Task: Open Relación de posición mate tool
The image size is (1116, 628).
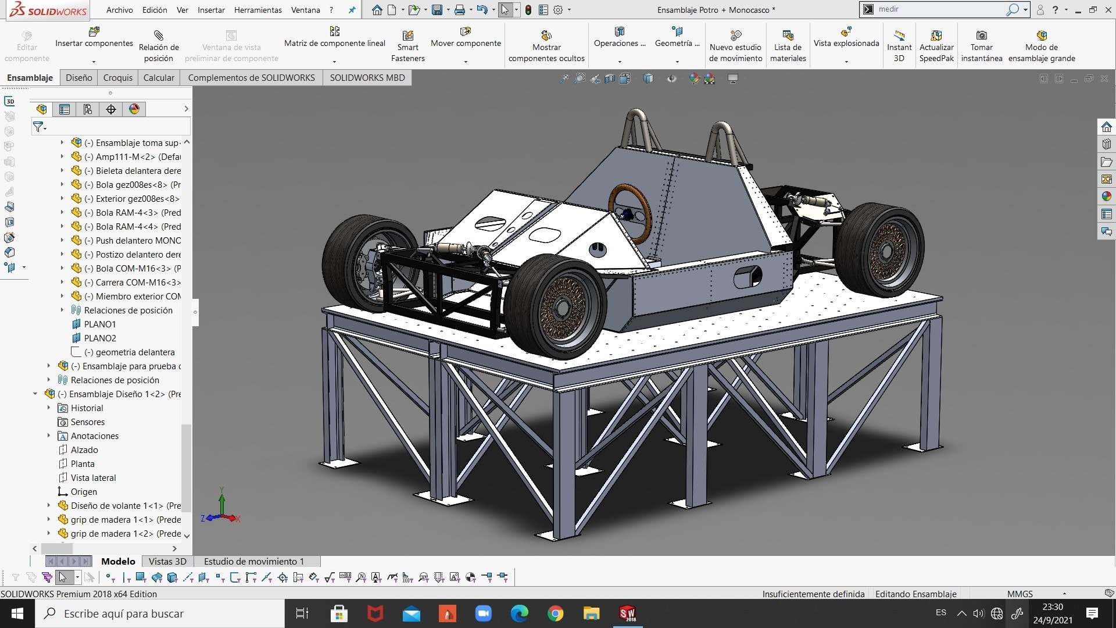Action: click(x=159, y=45)
